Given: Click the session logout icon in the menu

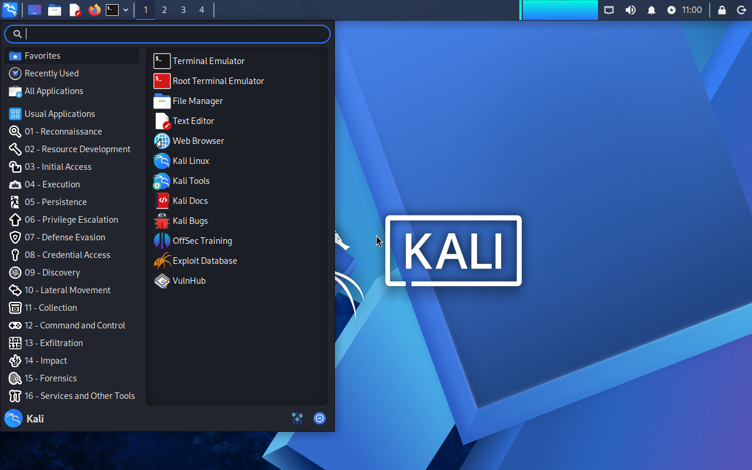Looking at the screenshot, I should pyautogui.click(x=320, y=418).
